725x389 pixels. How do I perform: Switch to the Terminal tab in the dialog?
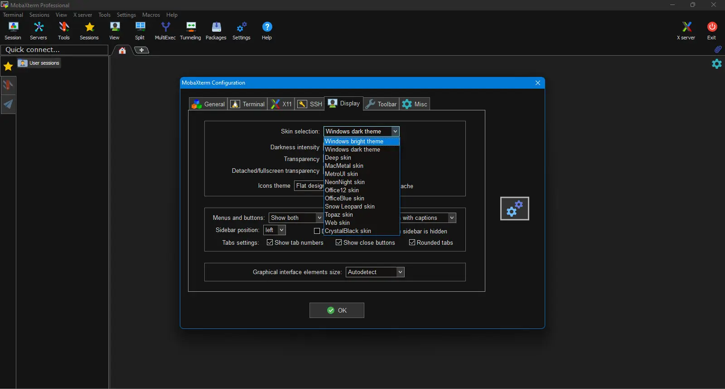[247, 104]
